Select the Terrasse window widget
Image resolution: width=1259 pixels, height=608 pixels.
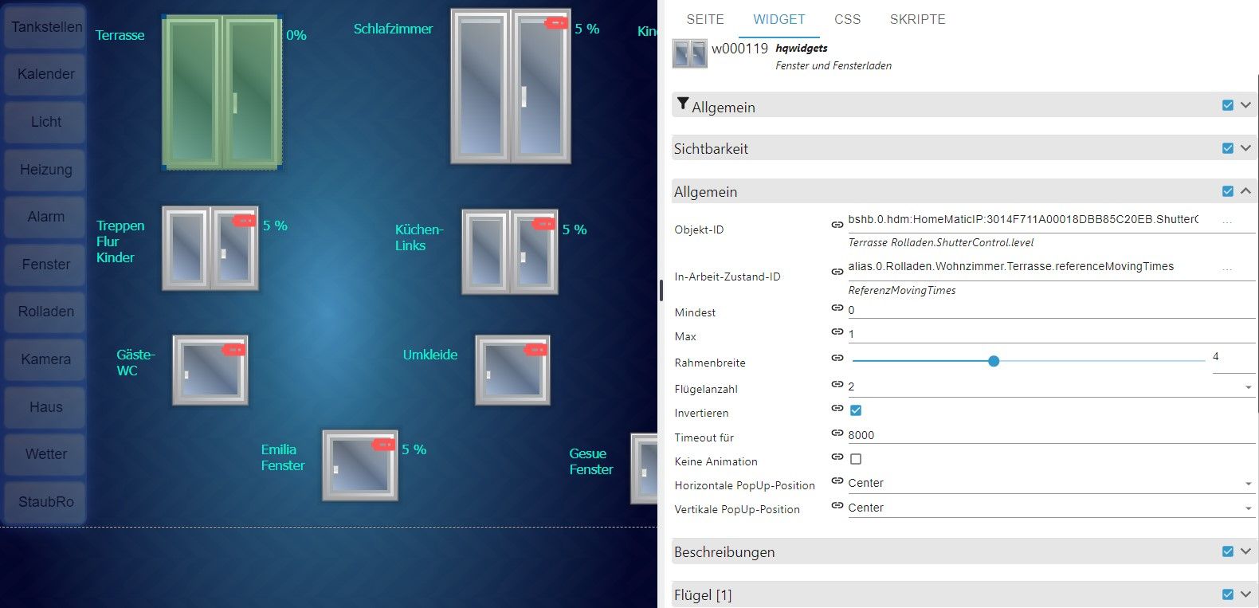coord(222,92)
